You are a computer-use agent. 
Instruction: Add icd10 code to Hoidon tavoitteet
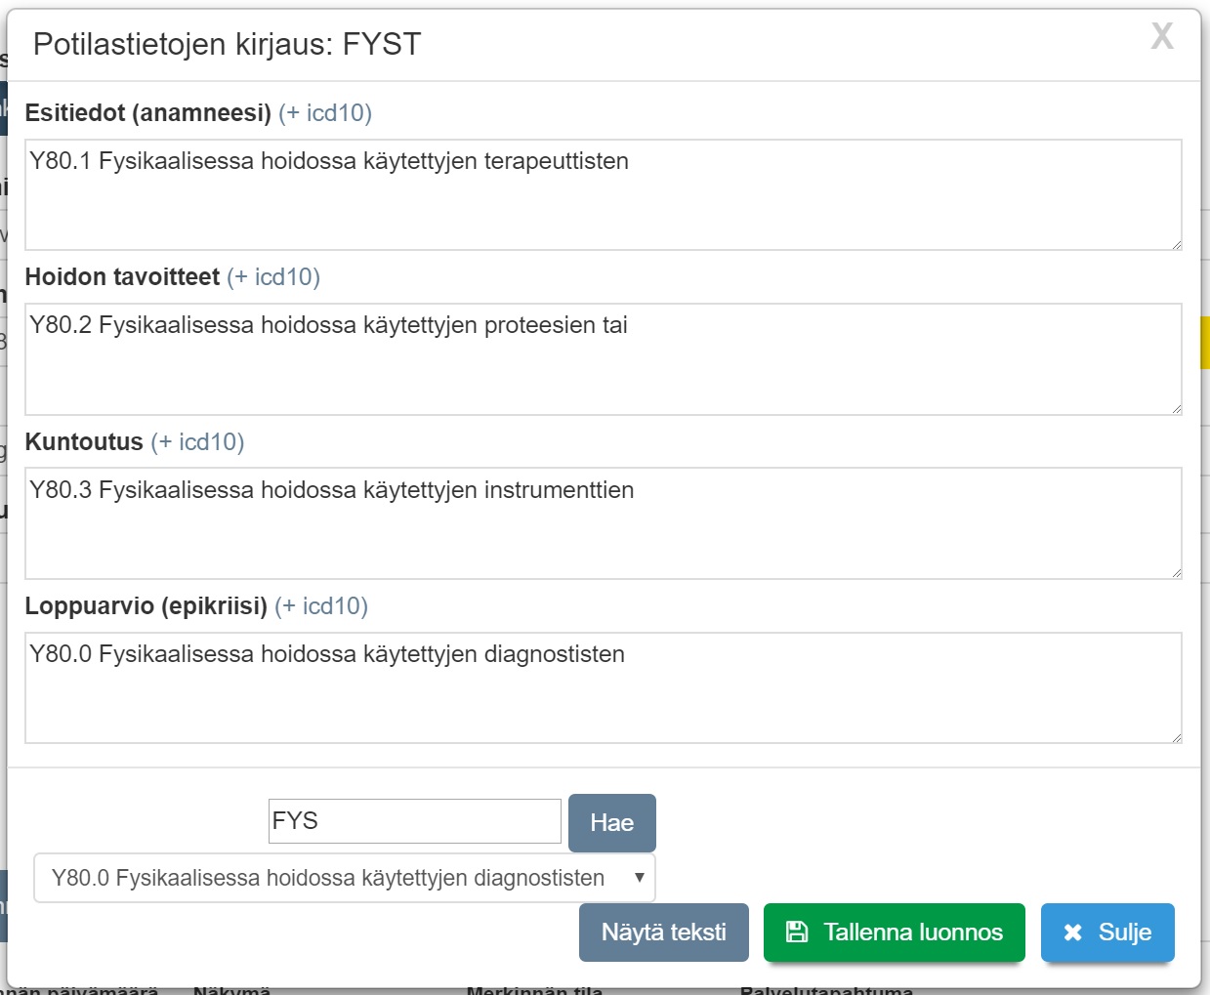point(272,277)
